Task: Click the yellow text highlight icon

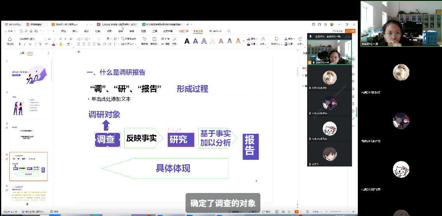Action: (61, 44)
